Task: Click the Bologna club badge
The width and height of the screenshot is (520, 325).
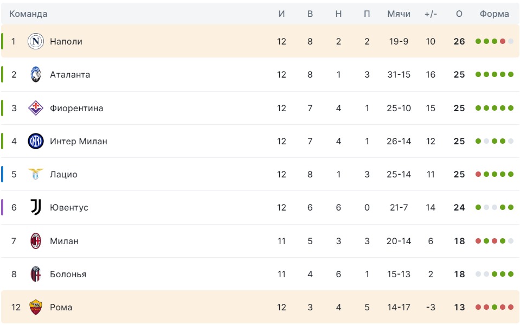Action: [35, 274]
